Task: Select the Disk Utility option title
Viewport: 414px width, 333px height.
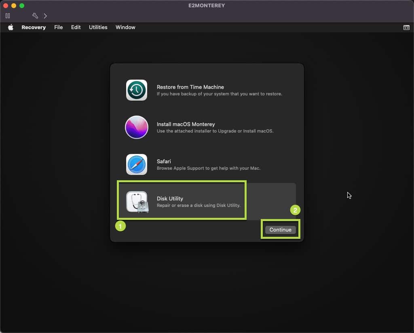Action: [x=170, y=198]
